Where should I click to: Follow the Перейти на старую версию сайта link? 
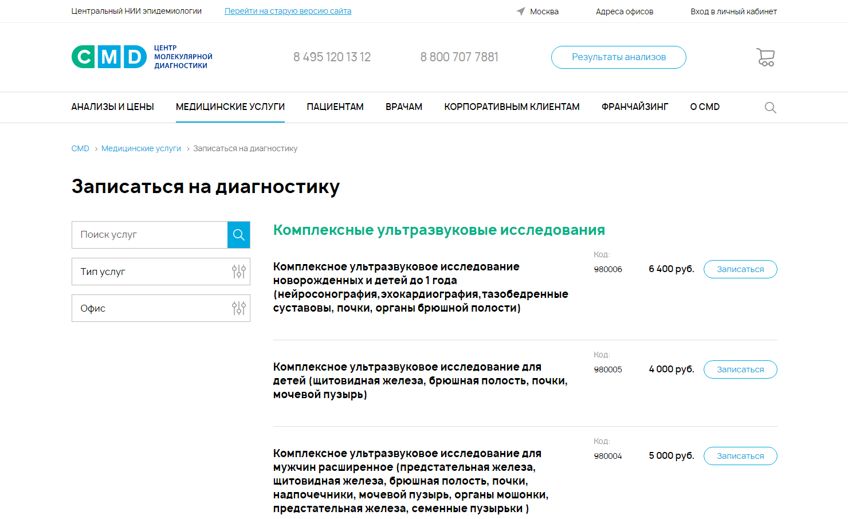tap(288, 11)
